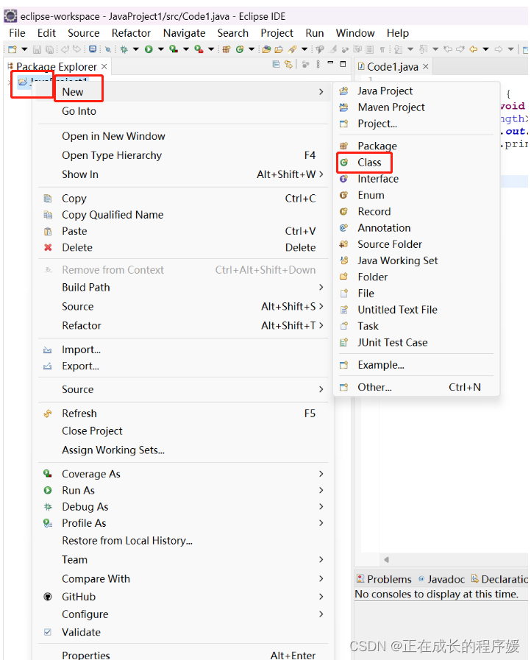The image size is (531, 660).
Task: Expand the Team submenu arrow
Action: (x=321, y=559)
